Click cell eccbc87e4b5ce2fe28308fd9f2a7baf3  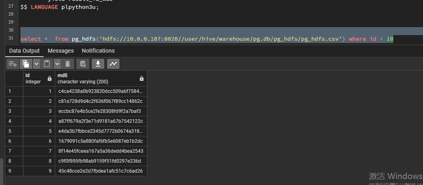click(x=101, y=111)
